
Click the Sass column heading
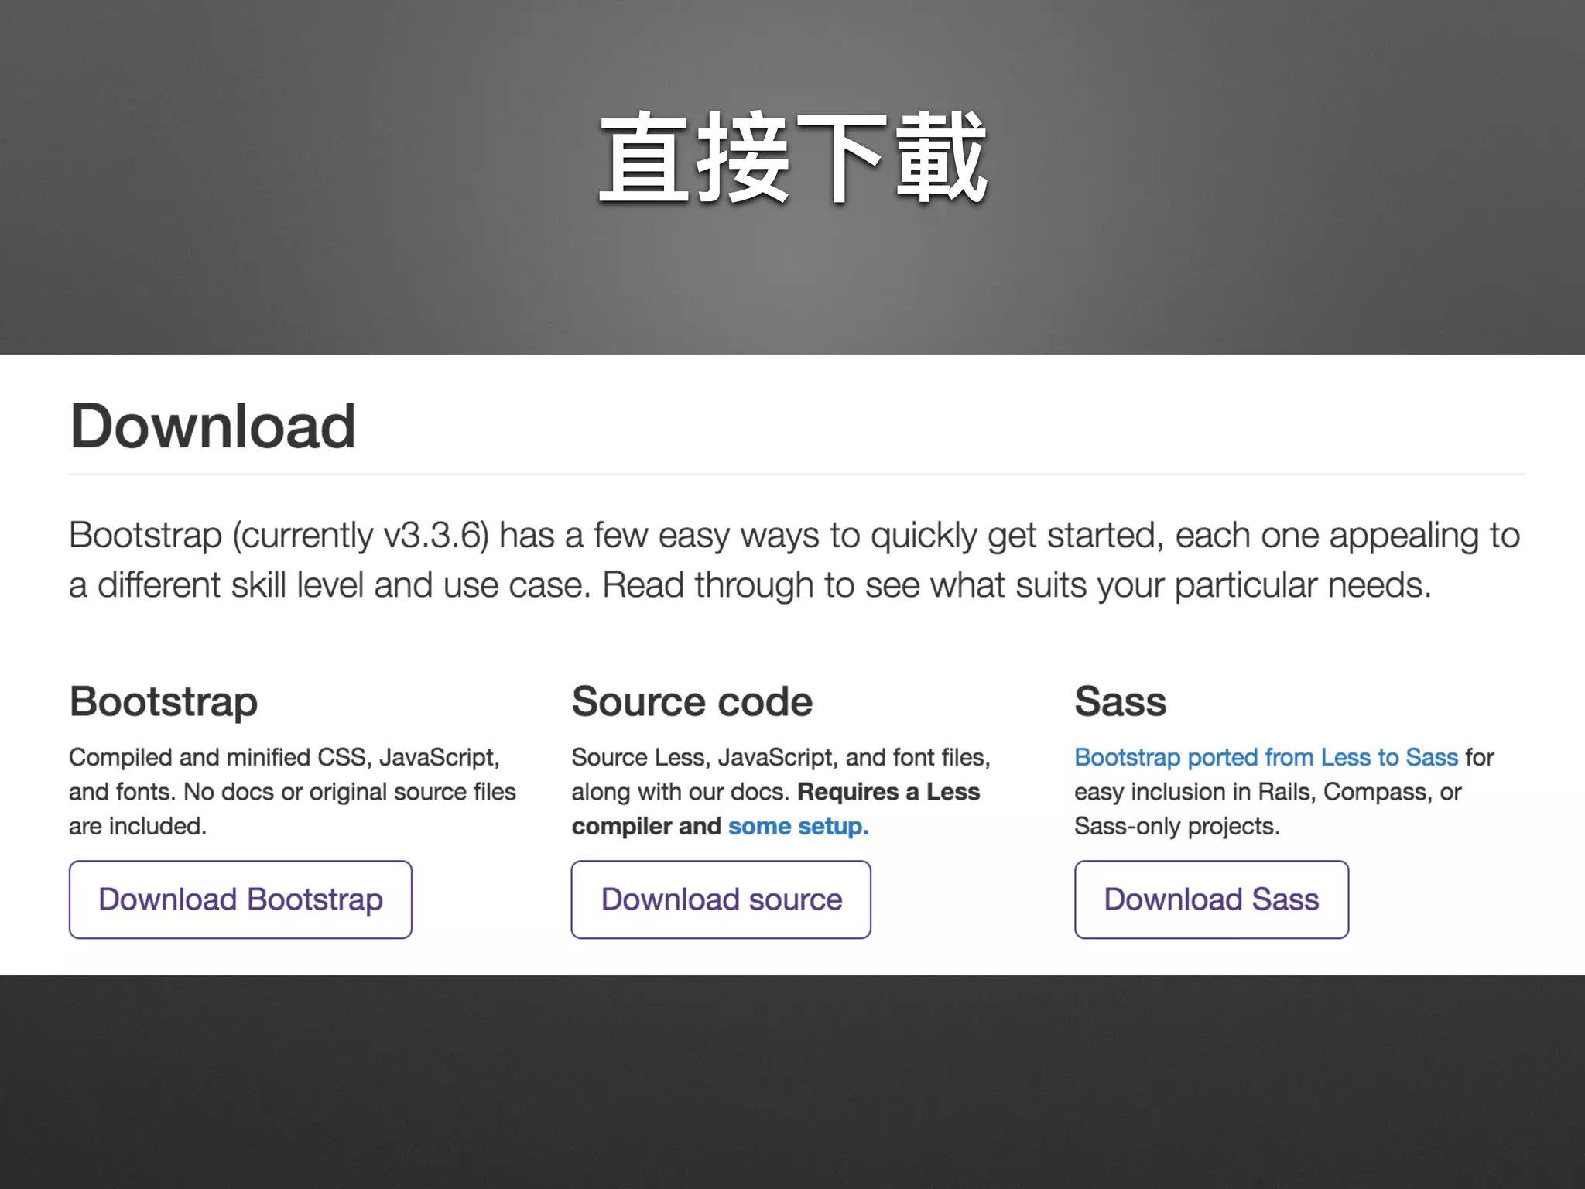click(x=1120, y=701)
